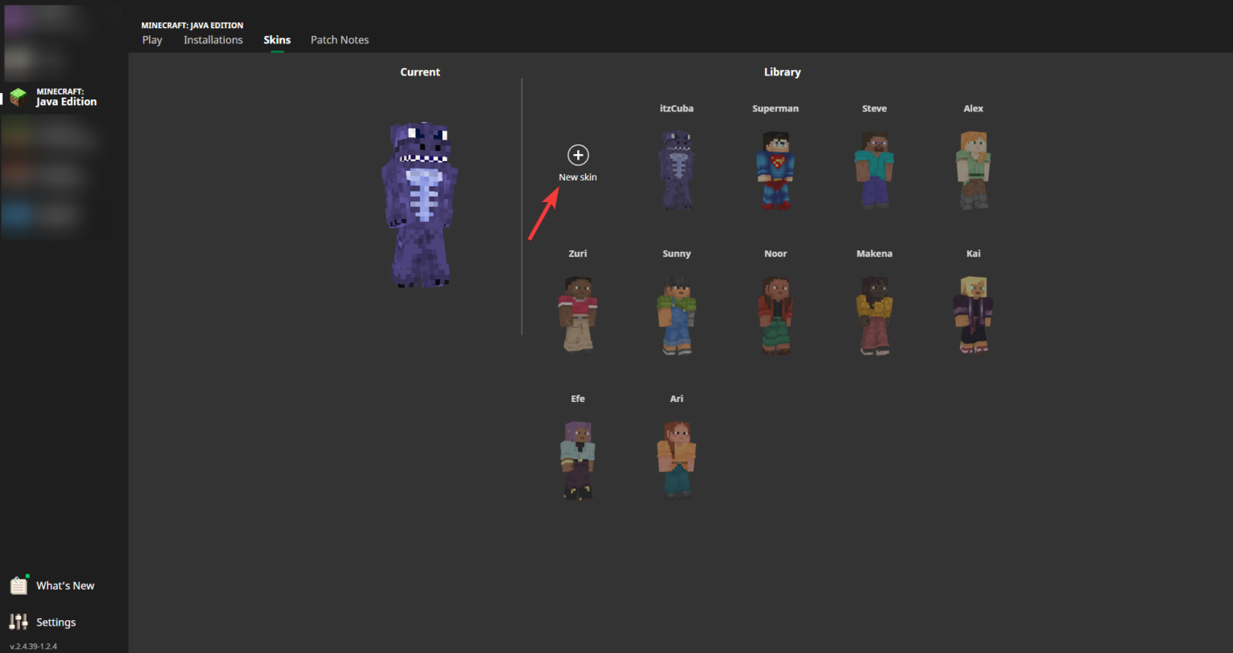
Task: Select the Ari skin
Action: point(677,459)
